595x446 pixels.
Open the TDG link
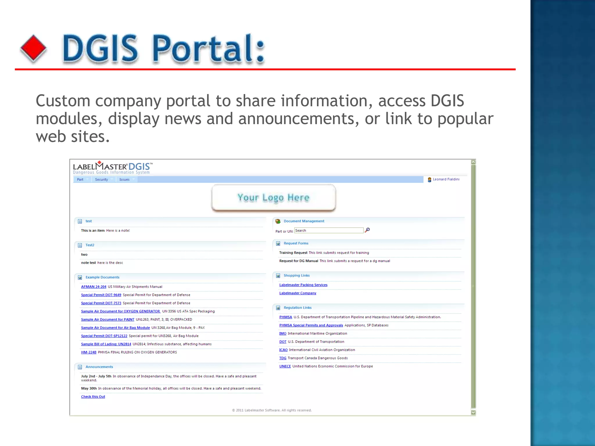[283, 358]
